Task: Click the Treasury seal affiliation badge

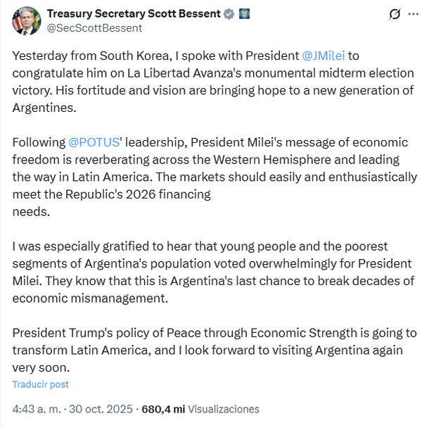Action: pyautogui.click(x=244, y=14)
